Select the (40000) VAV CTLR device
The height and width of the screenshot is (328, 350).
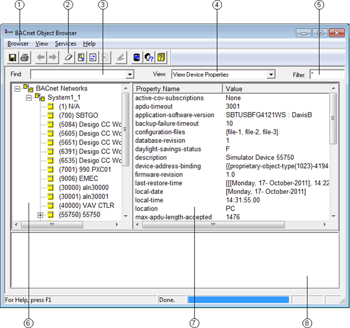[x=86, y=205]
